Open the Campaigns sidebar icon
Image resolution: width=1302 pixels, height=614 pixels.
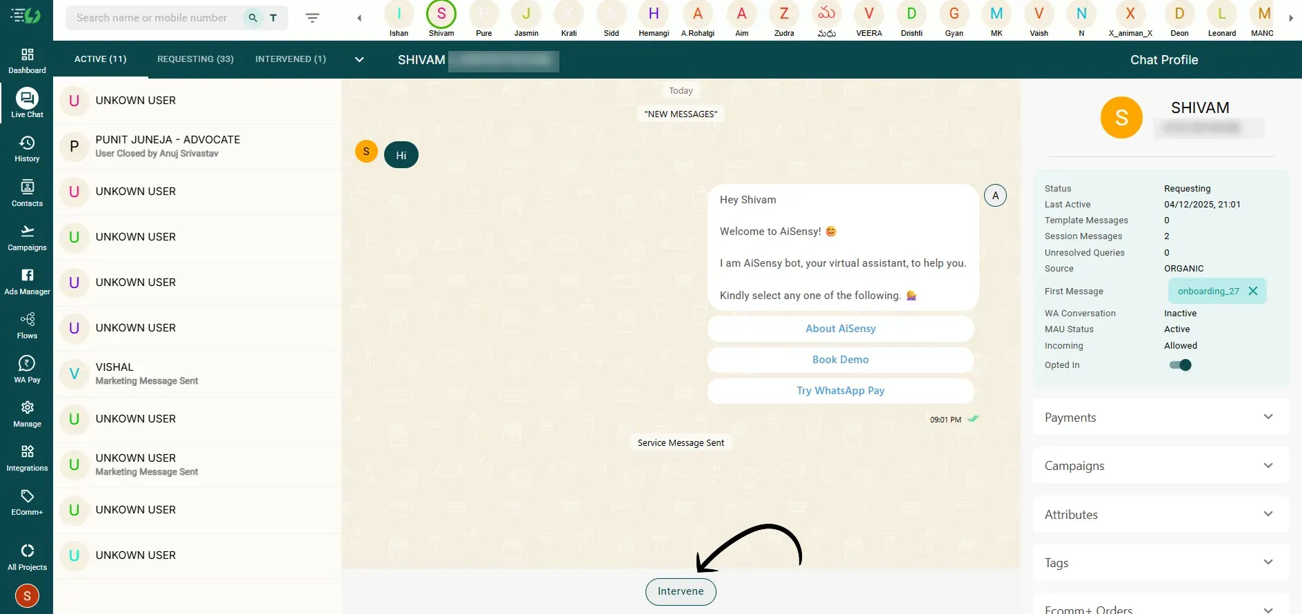[27, 237]
